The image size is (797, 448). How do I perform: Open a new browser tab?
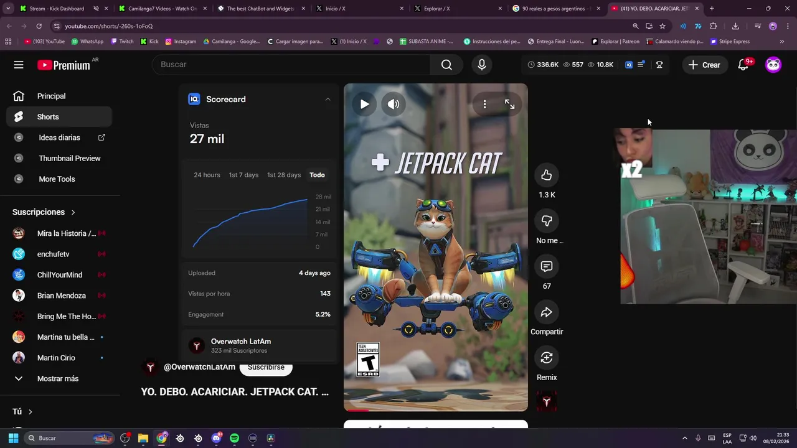tap(712, 9)
